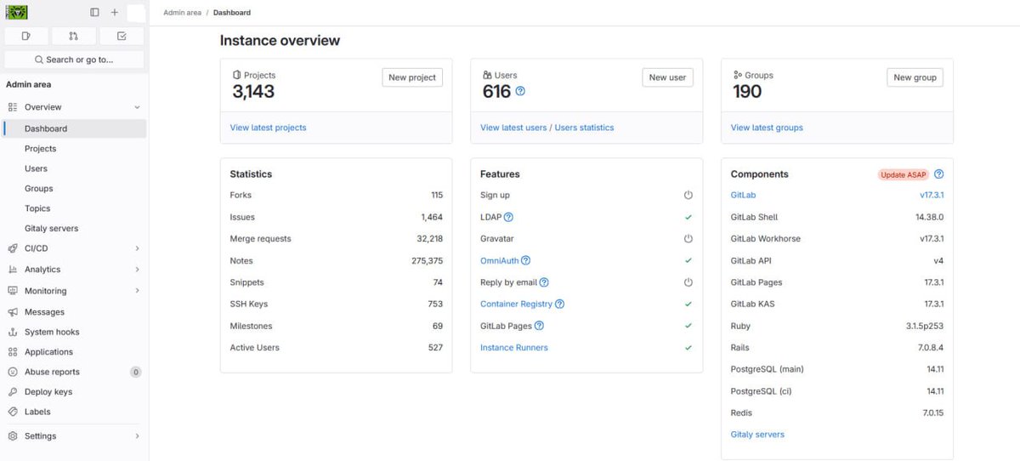Viewport: 1020px width, 461px height.
Task: Click the help icon next to Users count
Action: (x=520, y=91)
